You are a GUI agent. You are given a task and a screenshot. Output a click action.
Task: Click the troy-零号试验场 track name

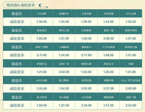click(131, 80)
